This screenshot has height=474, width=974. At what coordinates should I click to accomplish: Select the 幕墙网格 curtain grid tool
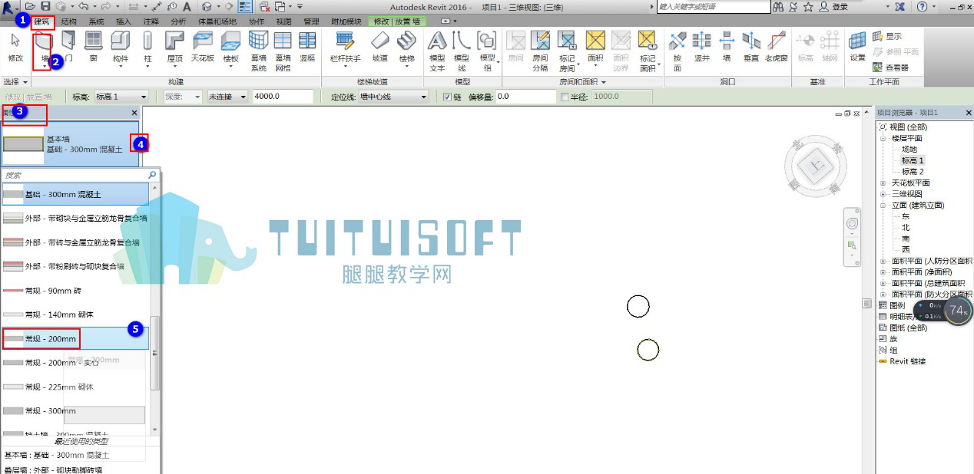pos(283,51)
